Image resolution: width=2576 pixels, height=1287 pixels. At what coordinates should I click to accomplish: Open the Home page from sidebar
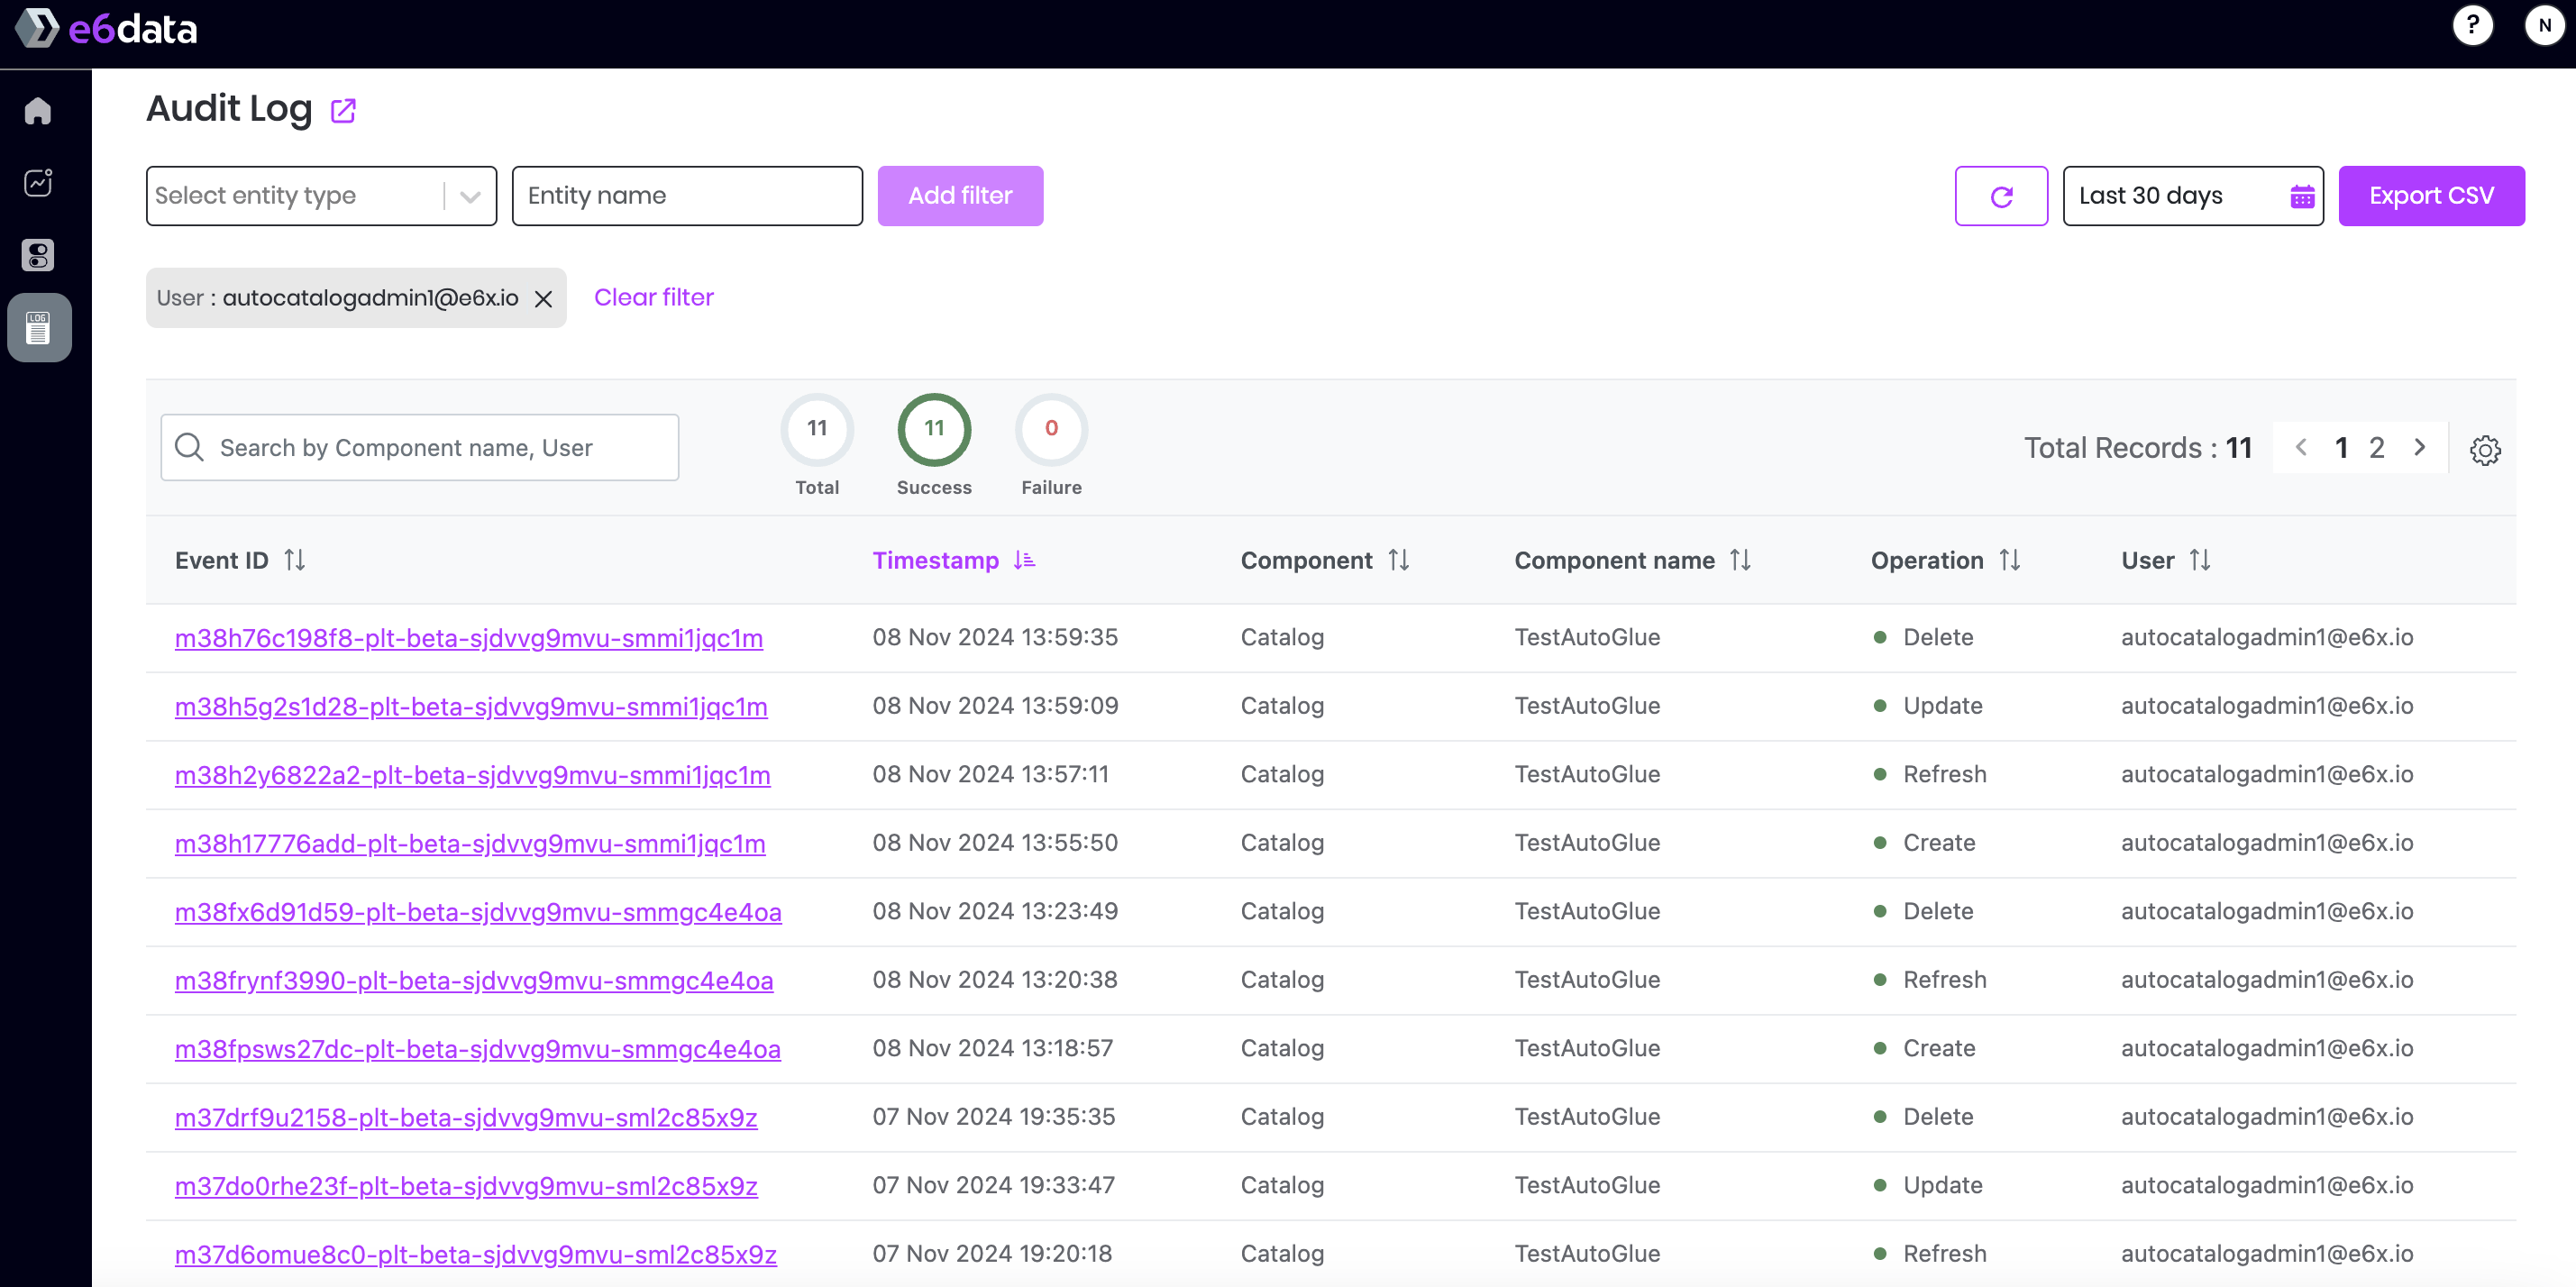click(x=38, y=110)
